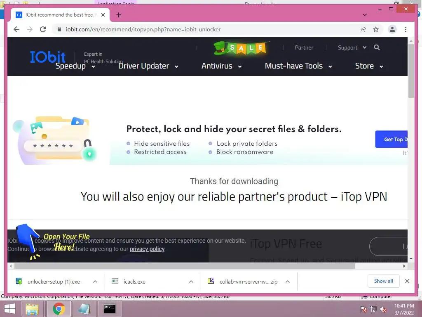Click the IObit logo
422x317 pixels.
pyautogui.click(x=48, y=57)
